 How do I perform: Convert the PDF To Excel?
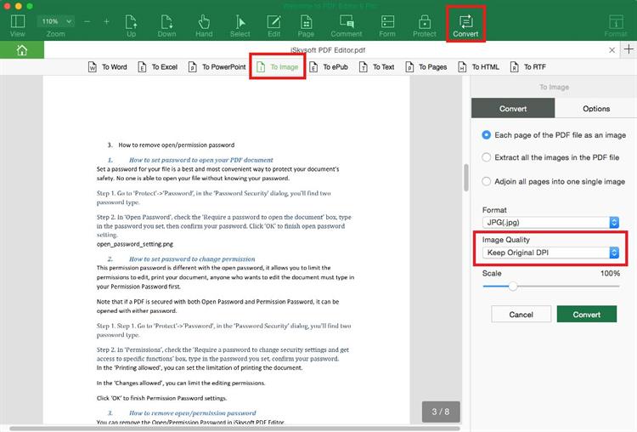pyautogui.click(x=158, y=66)
